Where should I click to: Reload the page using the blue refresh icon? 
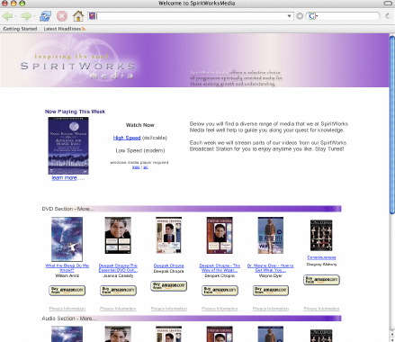(x=45, y=16)
